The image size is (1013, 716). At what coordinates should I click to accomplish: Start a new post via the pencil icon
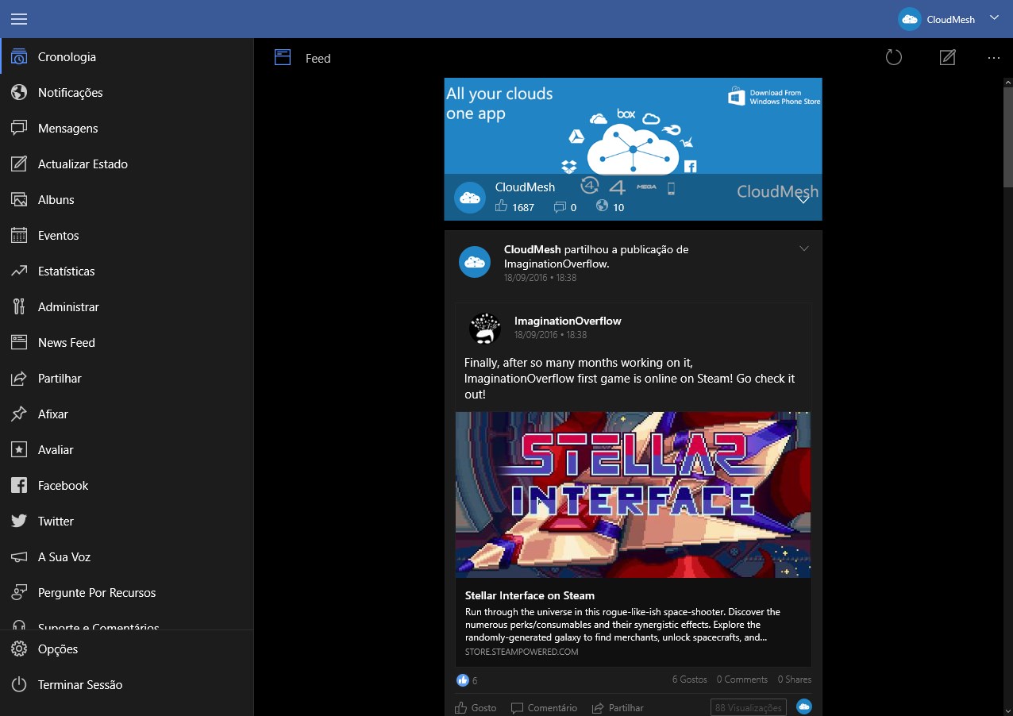pyautogui.click(x=947, y=57)
